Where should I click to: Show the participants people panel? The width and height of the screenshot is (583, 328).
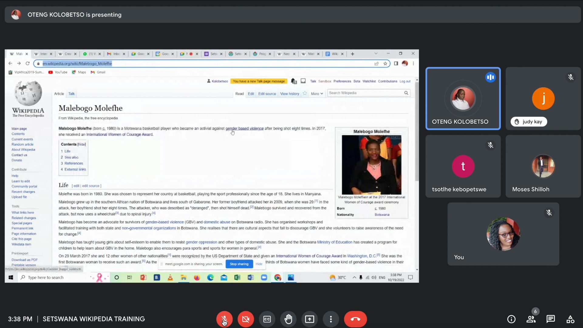[x=531, y=319]
